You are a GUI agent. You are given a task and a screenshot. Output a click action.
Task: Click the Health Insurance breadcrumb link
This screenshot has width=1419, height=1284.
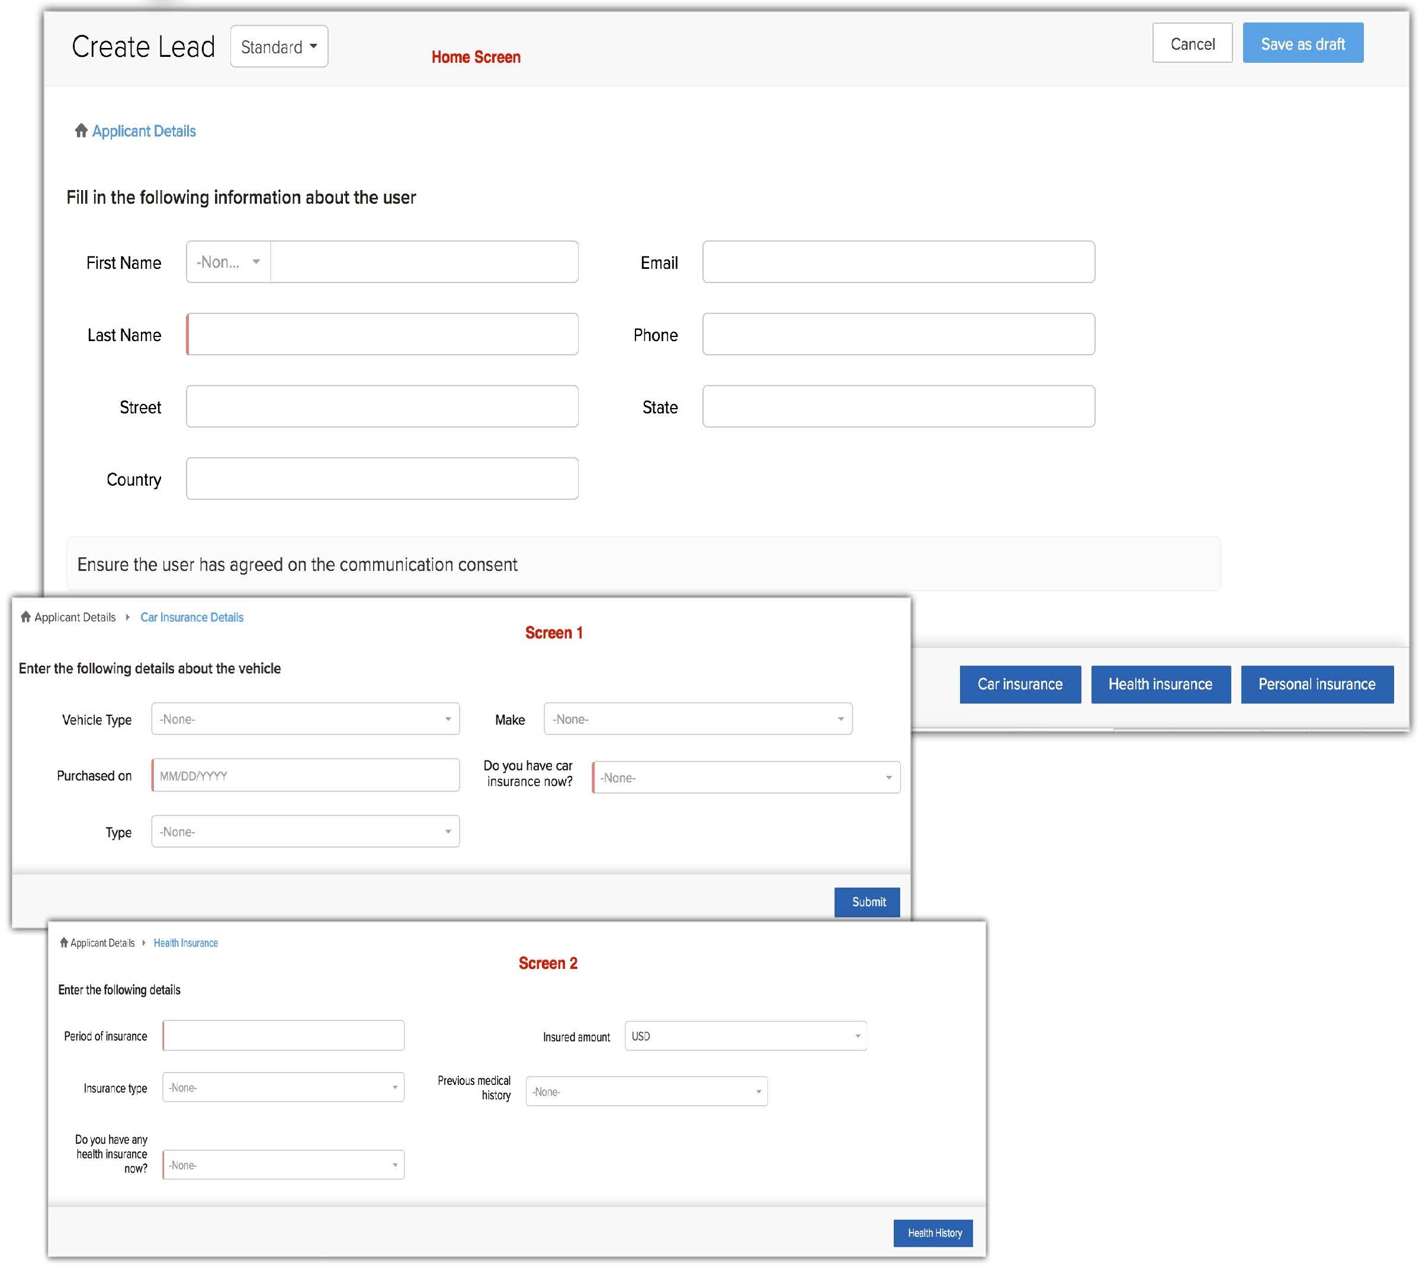(186, 943)
